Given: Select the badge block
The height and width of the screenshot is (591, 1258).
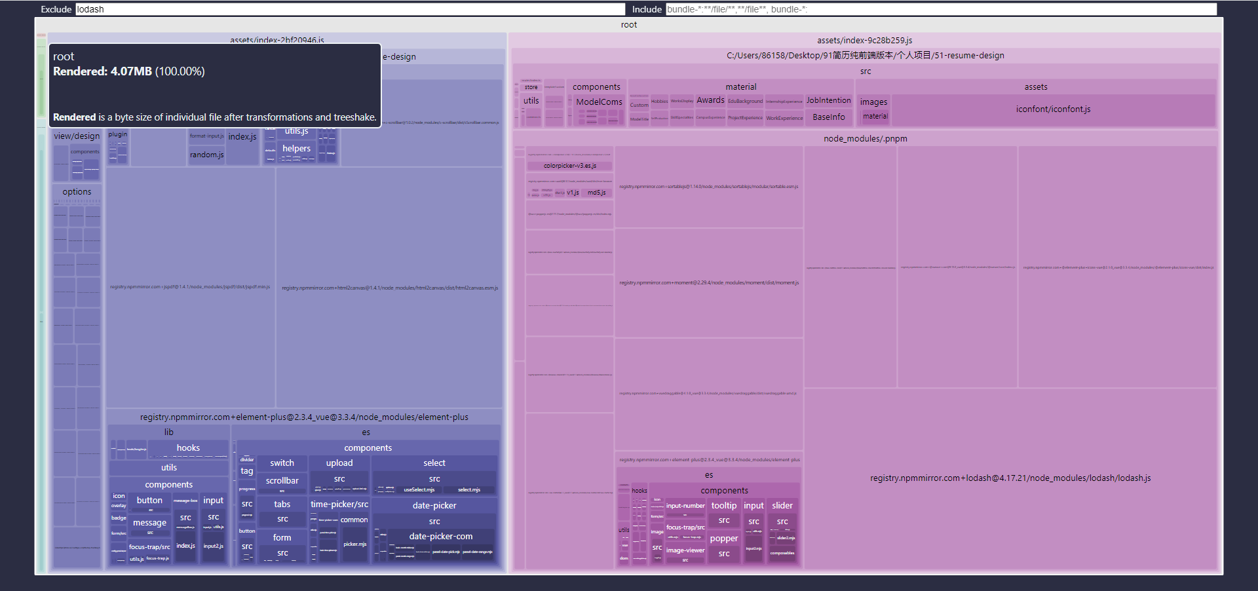Looking at the screenshot, I should tap(119, 518).
